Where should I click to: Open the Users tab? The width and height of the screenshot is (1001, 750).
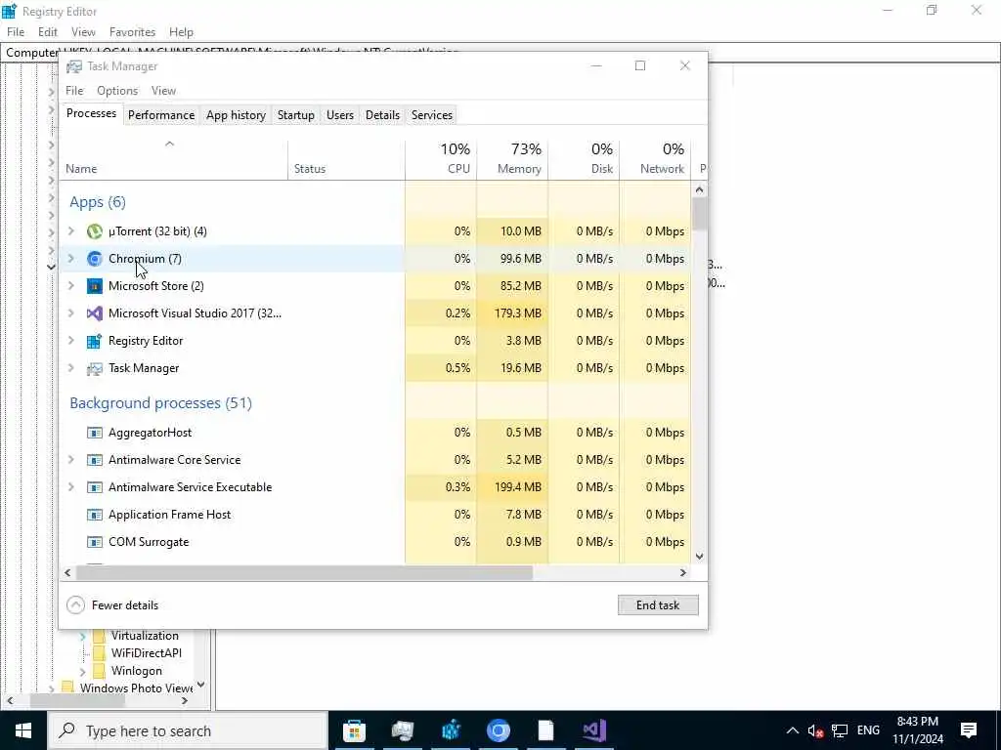(339, 115)
